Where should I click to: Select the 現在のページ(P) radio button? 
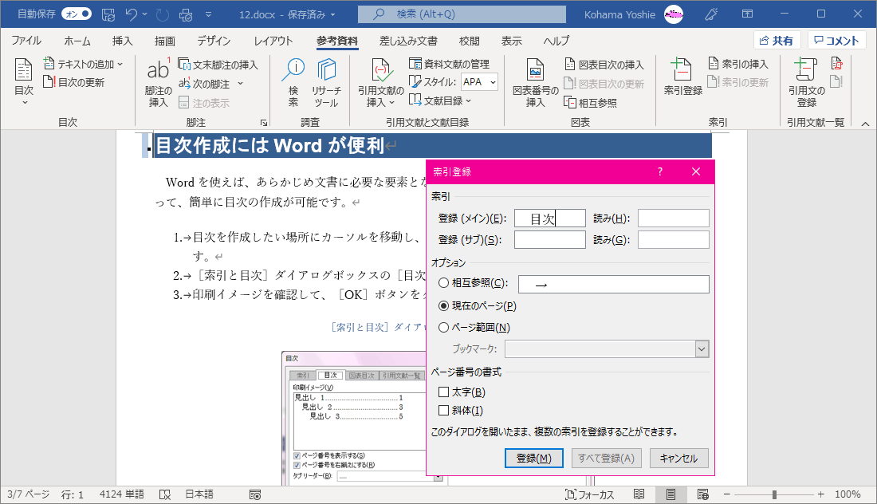click(x=443, y=306)
